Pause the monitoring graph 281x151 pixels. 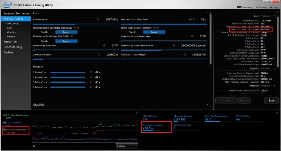pyautogui.click(x=34, y=146)
